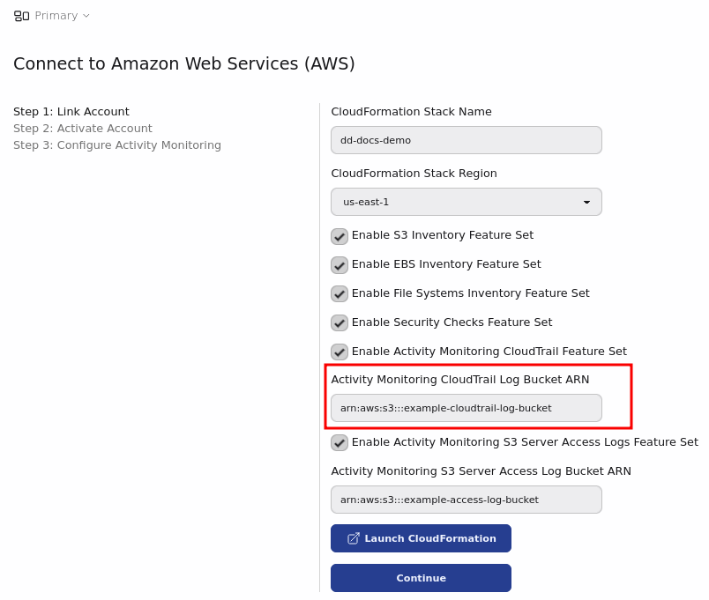The width and height of the screenshot is (709, 600).
Task: Expand the Primary chevron dropdown
Action: (x=86, y=16)
